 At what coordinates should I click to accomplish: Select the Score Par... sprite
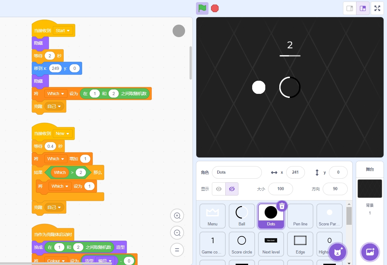click(330, 216)
